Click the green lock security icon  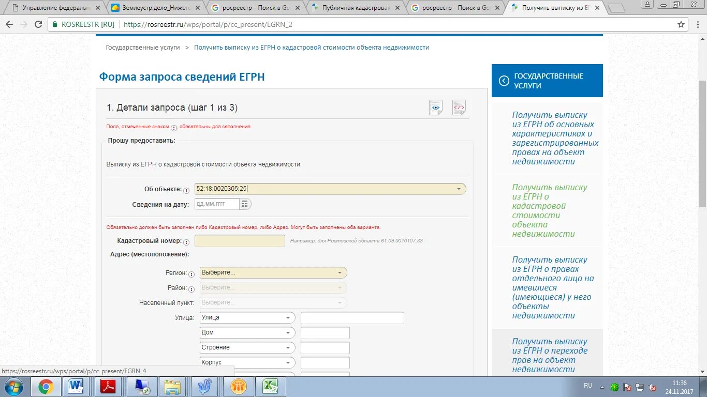[55, 24]
